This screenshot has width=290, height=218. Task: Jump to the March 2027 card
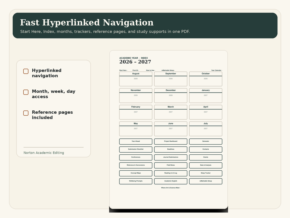pos(171,112)
